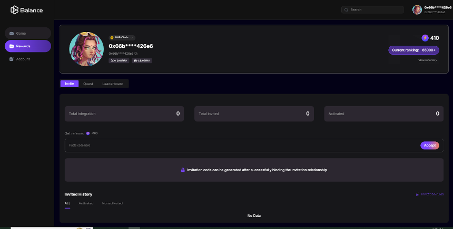Expand the BNB Chain network dropdown

tap(122, 38)
